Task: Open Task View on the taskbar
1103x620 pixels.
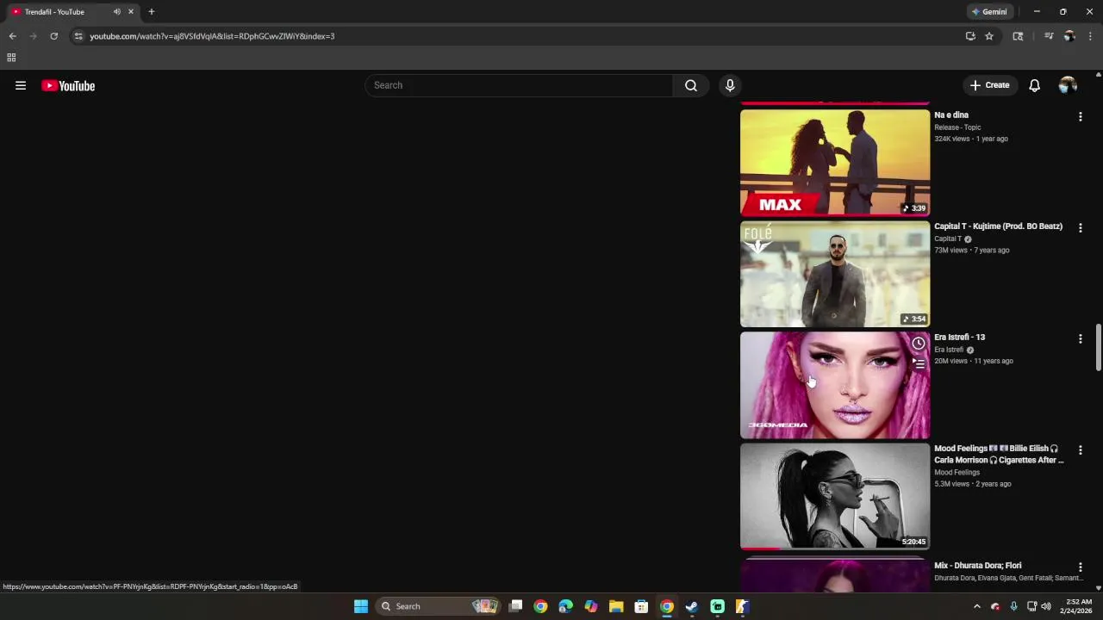Action: 515,606
